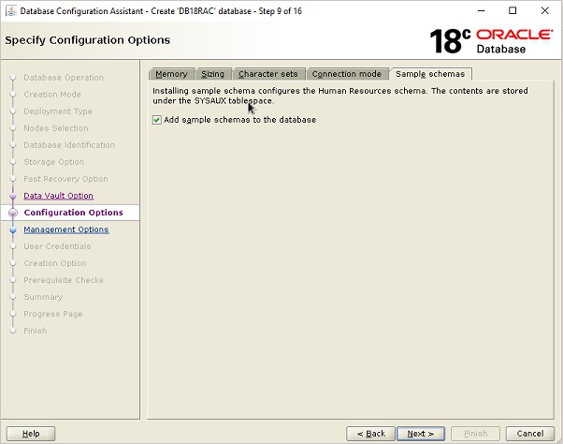Click the Database Identification step text

[69, 145]
